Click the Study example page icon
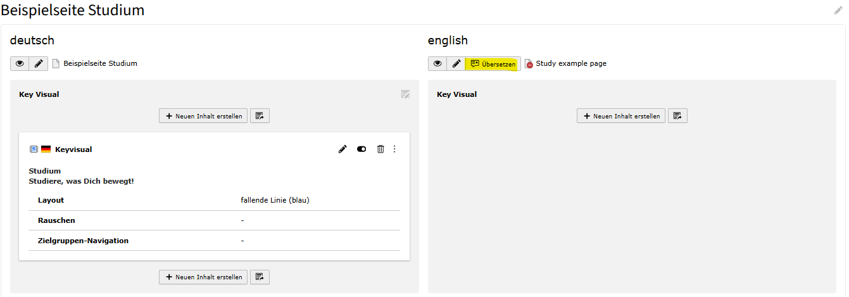 point(529,64)
